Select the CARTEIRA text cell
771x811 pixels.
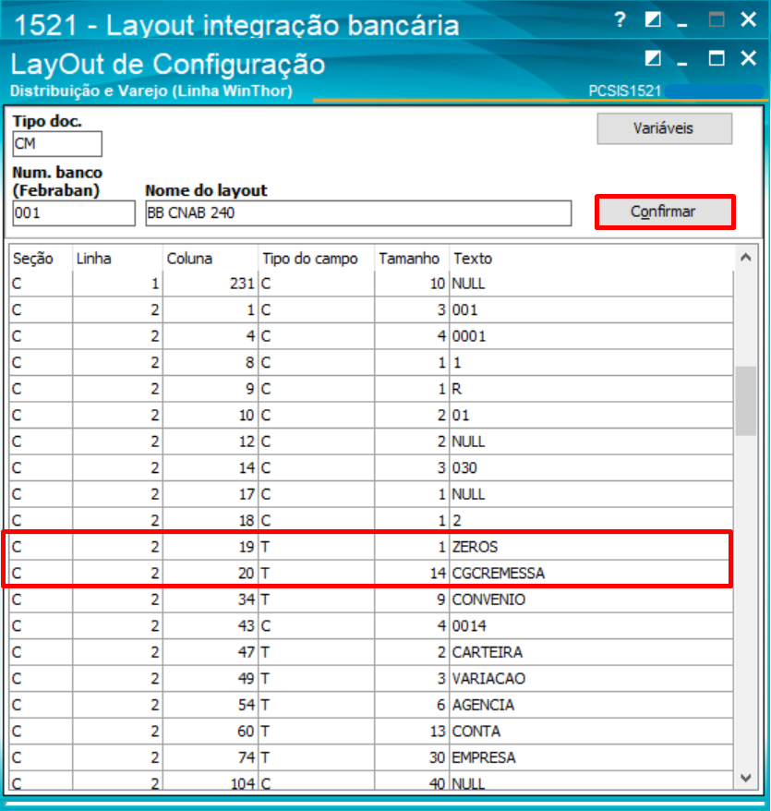click(x=591, y=652)
